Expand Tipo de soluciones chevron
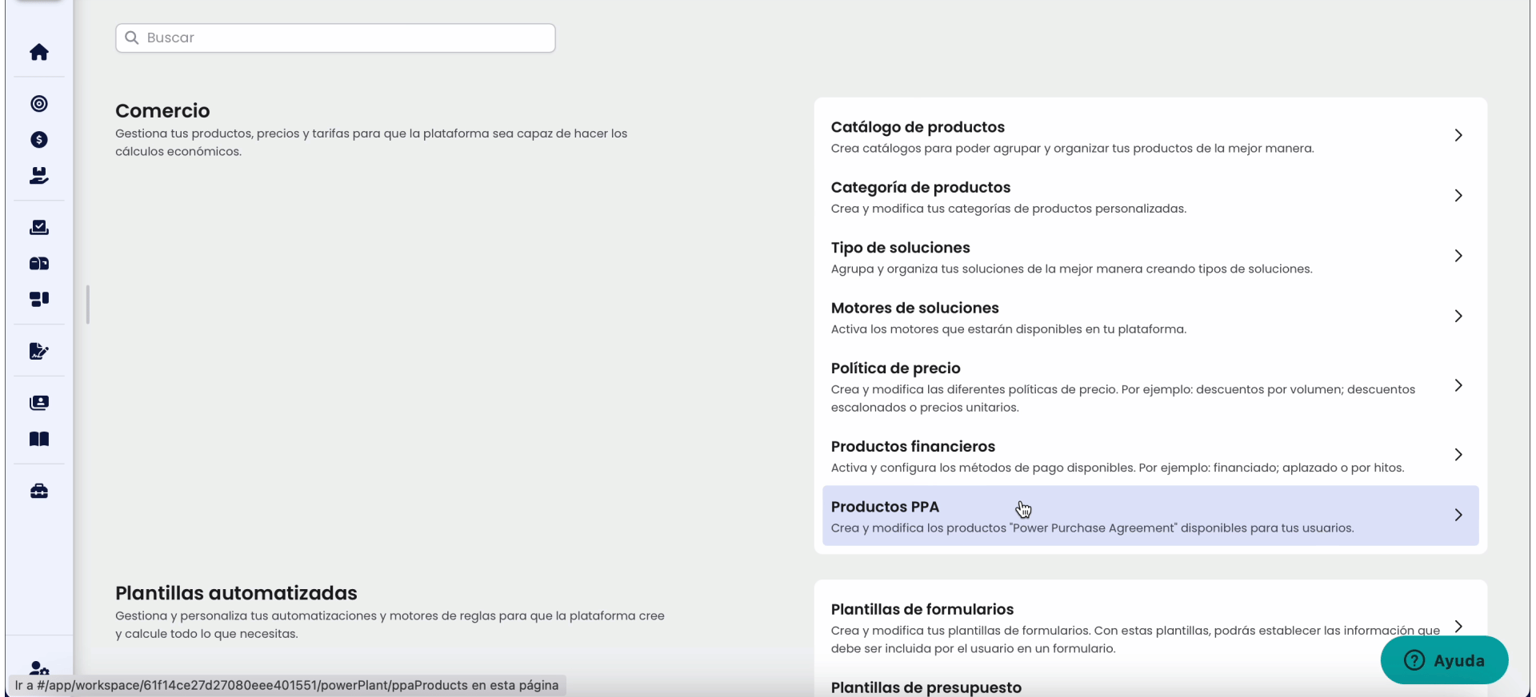 coord(1458,256)
